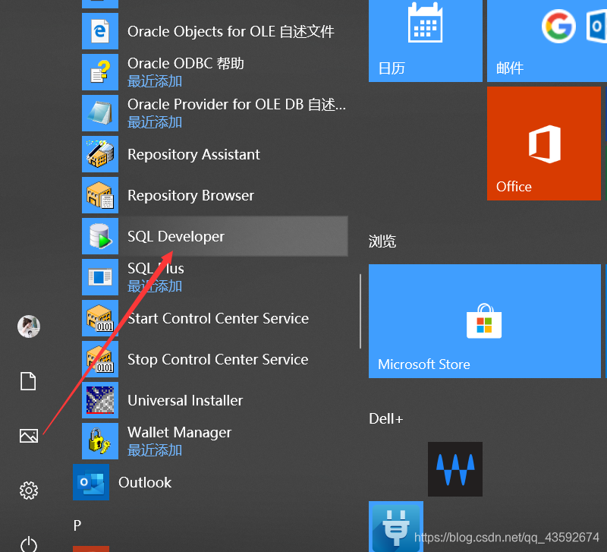Open the Mail tile
Image resolution: width=607 pixels, height=552 pixels.
point(546,40)
